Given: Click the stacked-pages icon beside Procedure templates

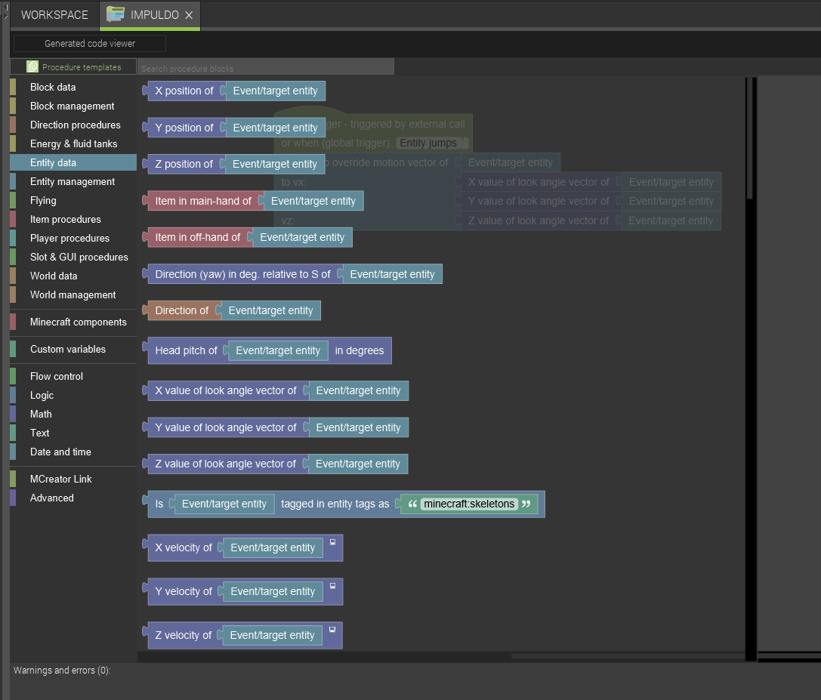Looking at the screenshot, I should point(32,66).
